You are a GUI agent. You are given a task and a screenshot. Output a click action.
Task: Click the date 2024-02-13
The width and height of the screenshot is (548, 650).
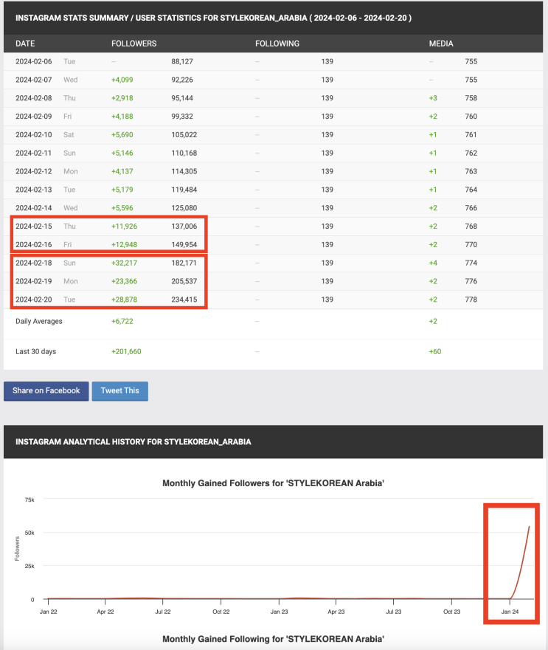(x=34, y=190)
